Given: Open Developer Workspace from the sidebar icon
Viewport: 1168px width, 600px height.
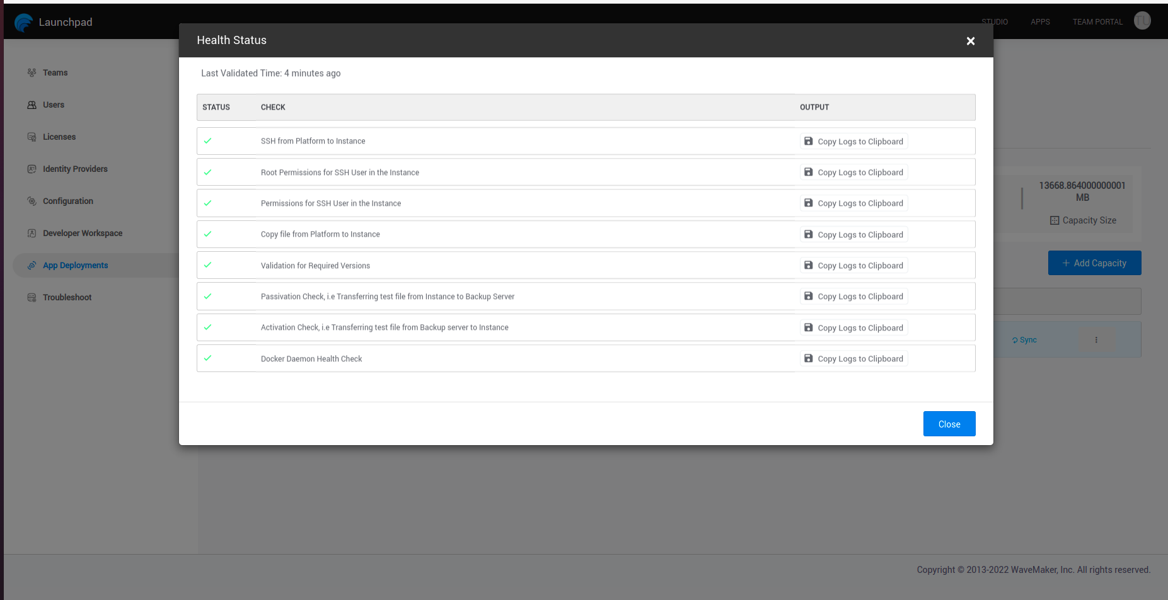Looking at the screenshot, I should [32, 233].
